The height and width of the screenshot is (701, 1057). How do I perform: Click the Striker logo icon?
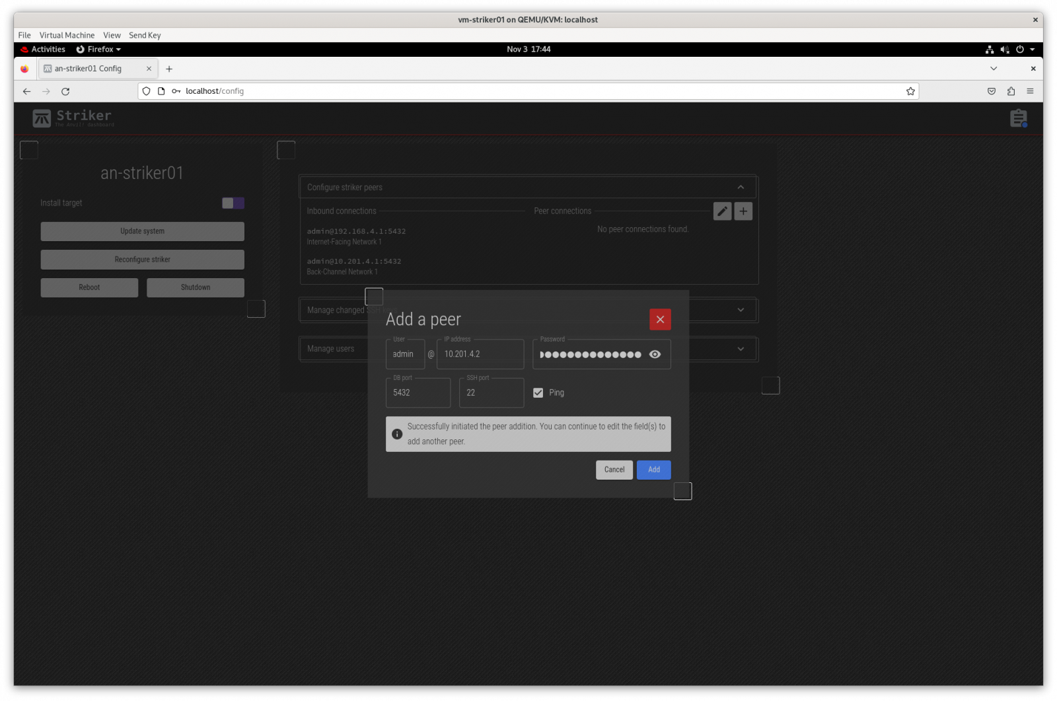[x=42, y=118]
